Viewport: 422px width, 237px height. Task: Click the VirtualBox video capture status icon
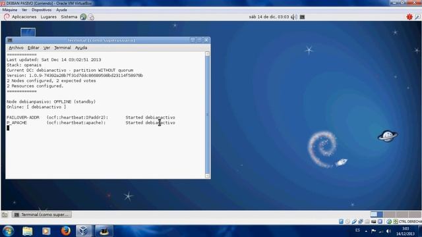380,221
